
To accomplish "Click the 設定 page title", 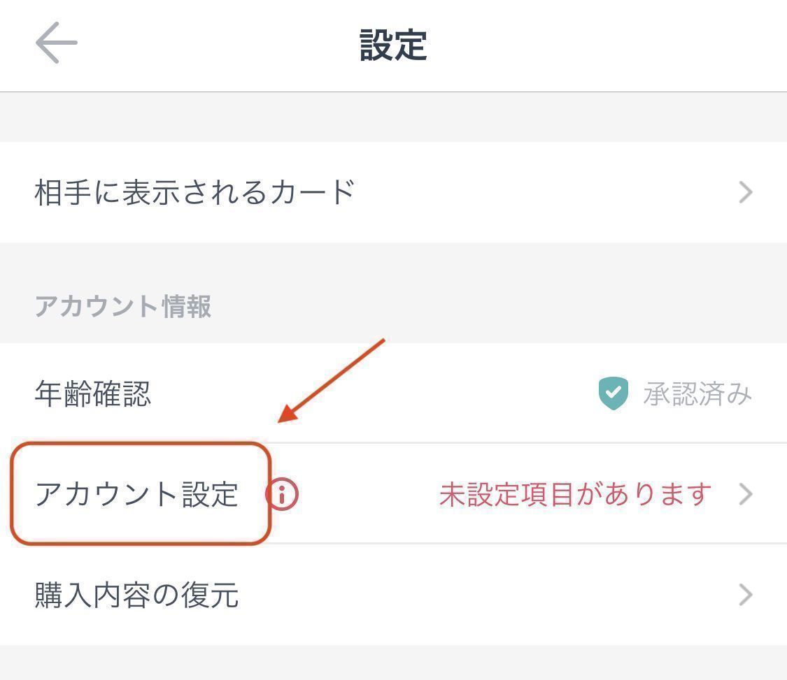I will click(x=393, y=45).
